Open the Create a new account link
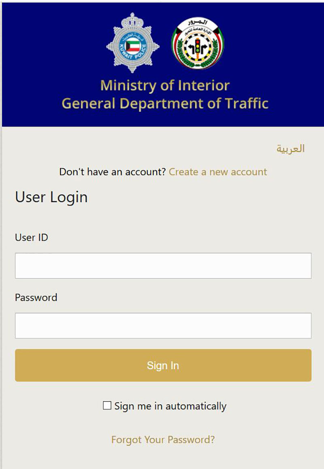This screenshot has height=469, width=324. tap(218, 172)
